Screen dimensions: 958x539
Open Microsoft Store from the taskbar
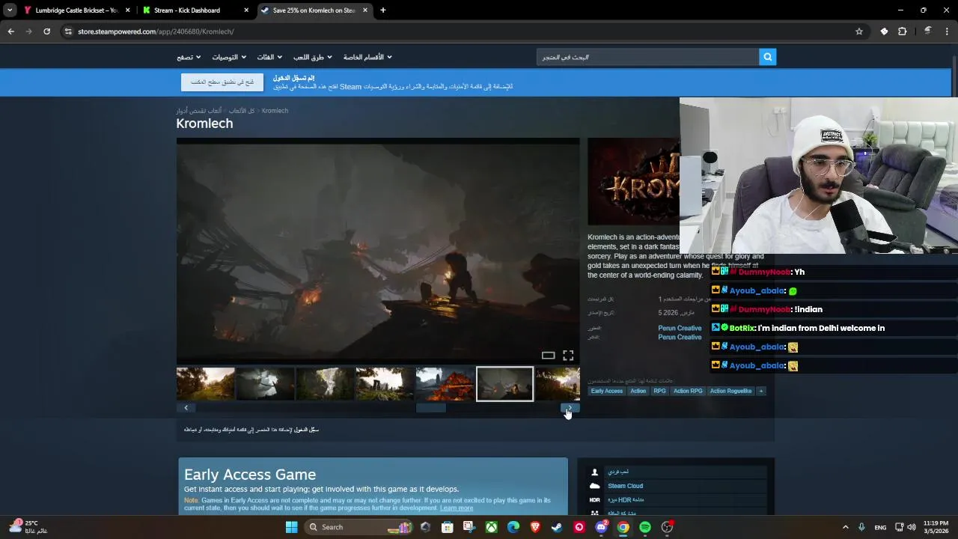[x=447, y=527]
